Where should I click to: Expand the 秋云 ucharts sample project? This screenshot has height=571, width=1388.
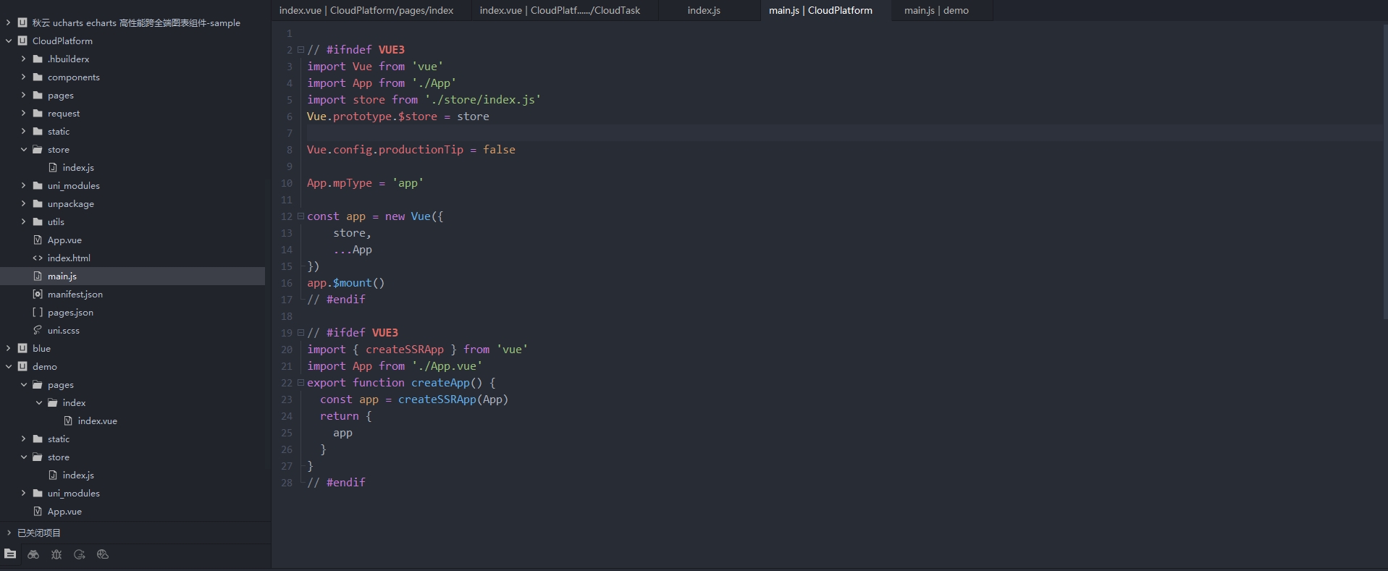[9, 22]
